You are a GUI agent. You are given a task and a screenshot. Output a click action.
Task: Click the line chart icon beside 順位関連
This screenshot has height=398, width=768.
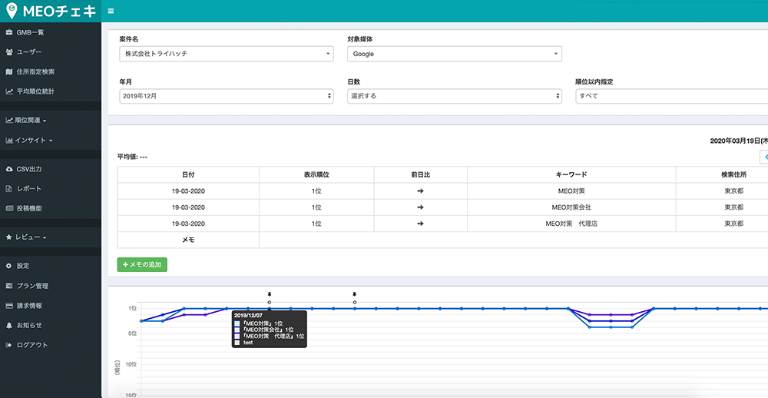coord(8,120)
